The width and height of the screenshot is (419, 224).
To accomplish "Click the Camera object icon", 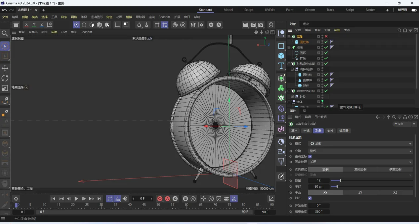I will point(281,152).
